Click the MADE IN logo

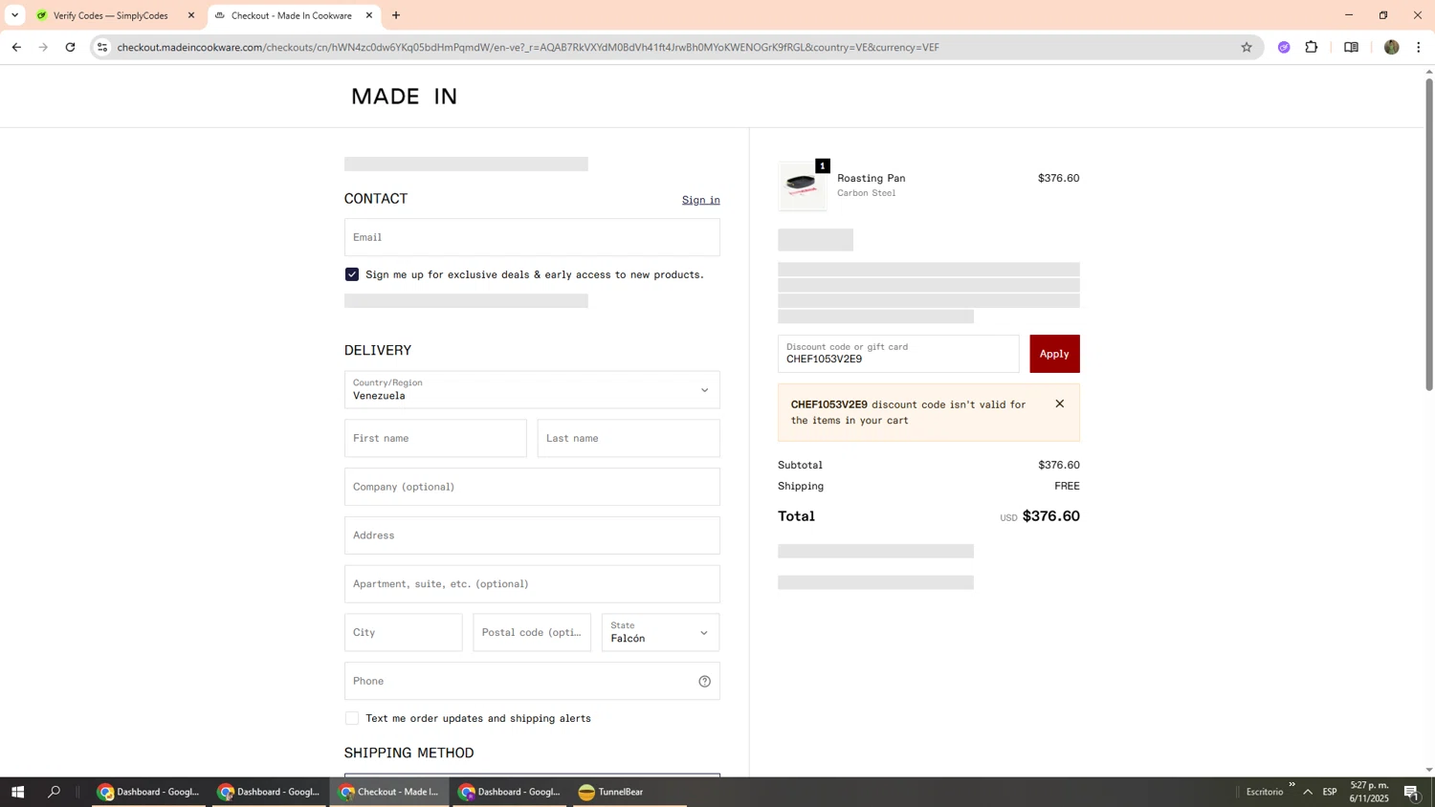[405, 97]
